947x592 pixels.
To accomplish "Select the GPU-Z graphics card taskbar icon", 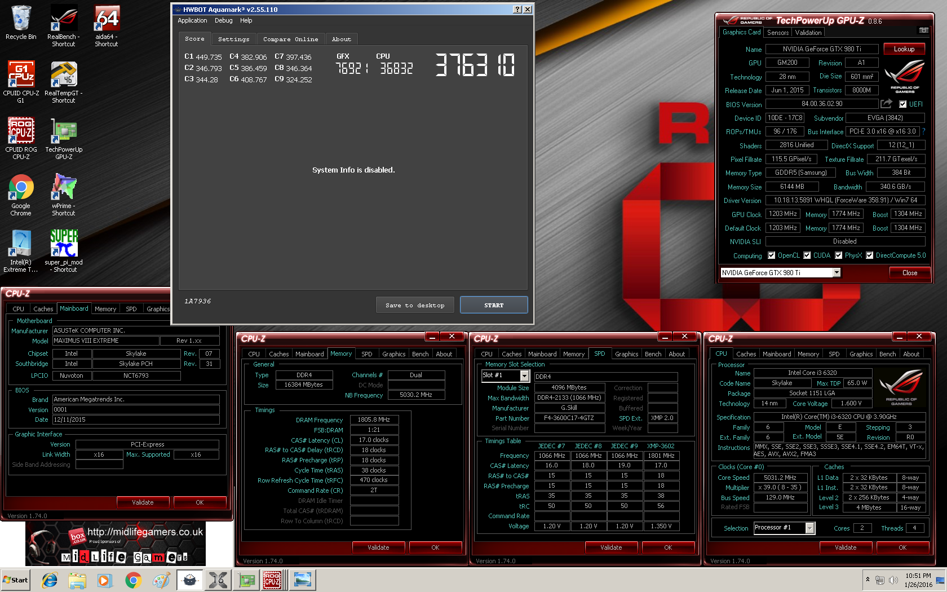I will pos(246,580).
